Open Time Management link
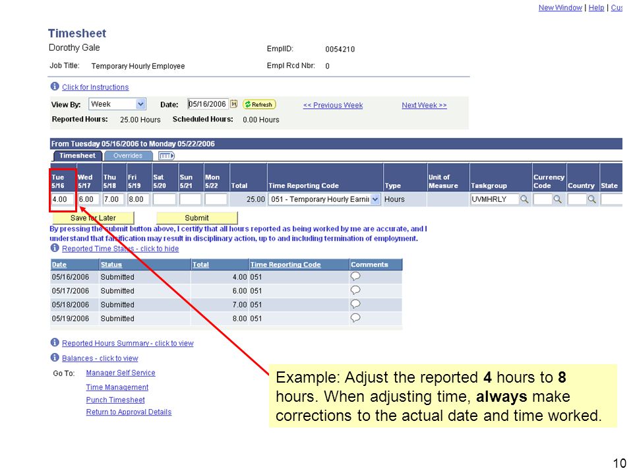The width and height of the screenshot is (633, 475). pos(117,387)
